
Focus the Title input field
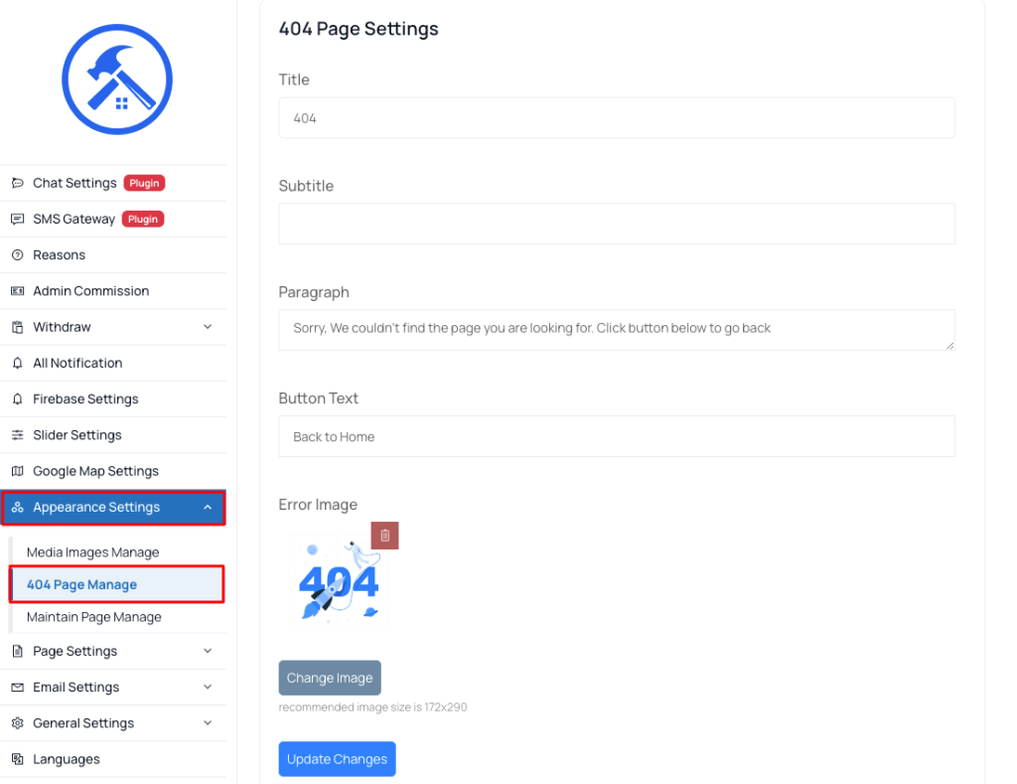coord(617,118)
